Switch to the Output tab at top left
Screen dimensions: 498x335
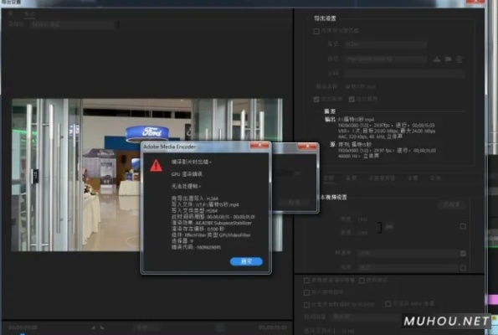pyautogui.click(x=30, y=13)
